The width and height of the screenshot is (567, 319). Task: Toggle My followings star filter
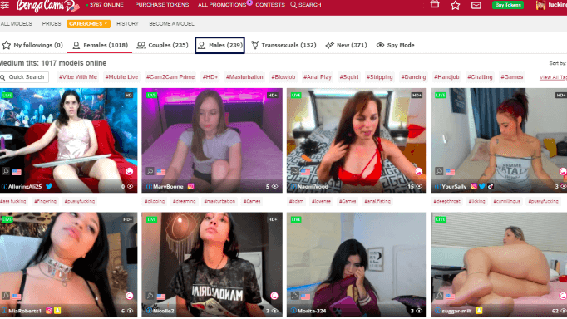tap(32, 45)
